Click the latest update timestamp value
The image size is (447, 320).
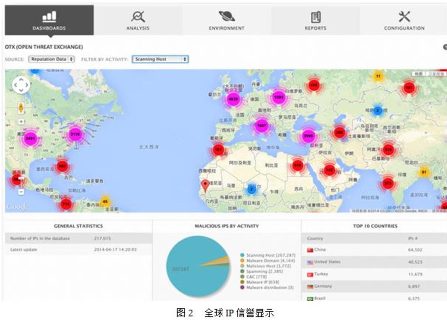(115, 250)
